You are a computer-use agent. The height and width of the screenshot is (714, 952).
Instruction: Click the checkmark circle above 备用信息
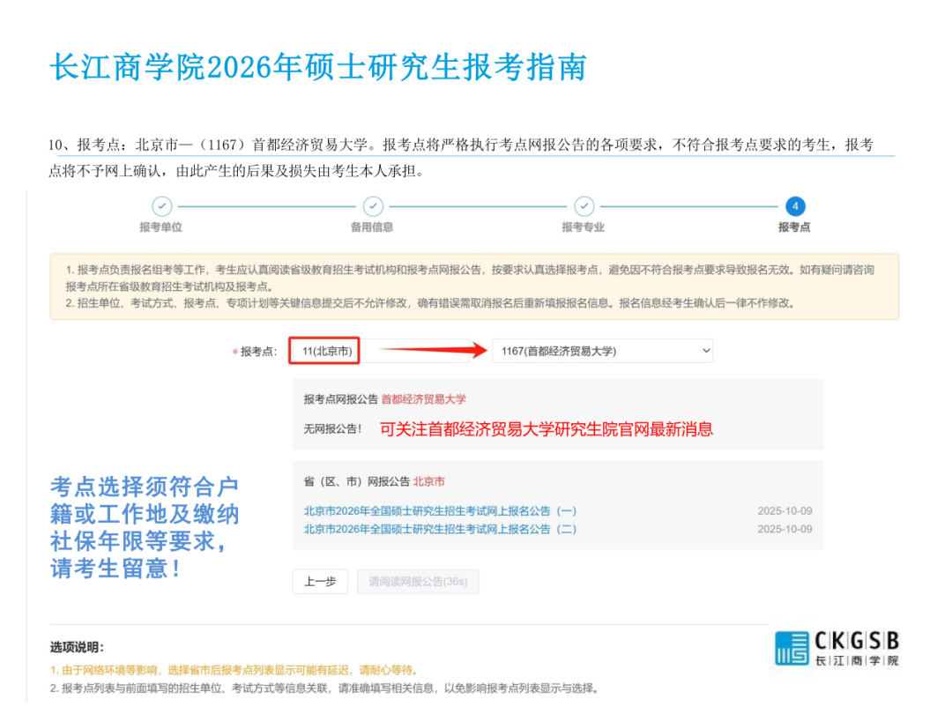pyautogui.click(x=373, y=206)
